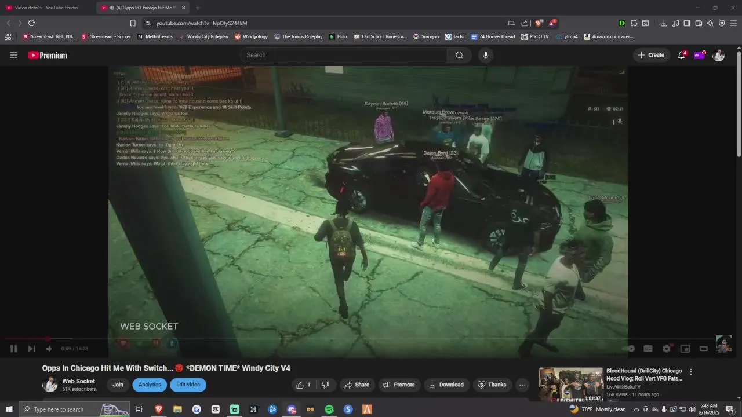Image resolution: width=742 pixels, height=417 pixels.
Task: Open options menu for BloodHound video
Action: 690,372
